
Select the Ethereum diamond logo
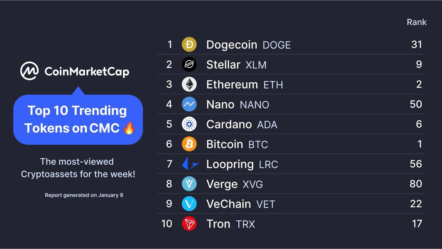pos(189,84)
